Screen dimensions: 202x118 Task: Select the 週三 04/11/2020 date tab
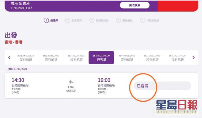[177, 58]
